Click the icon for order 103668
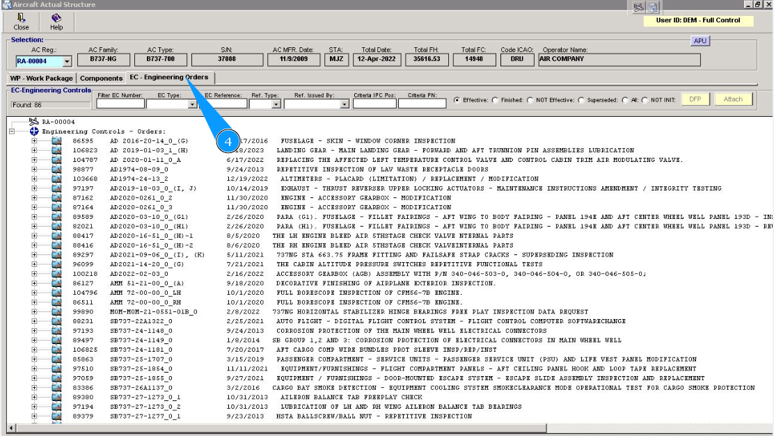The width and height of the screenshot is (774, 440). pyautogui.click(x=56, y=179)
